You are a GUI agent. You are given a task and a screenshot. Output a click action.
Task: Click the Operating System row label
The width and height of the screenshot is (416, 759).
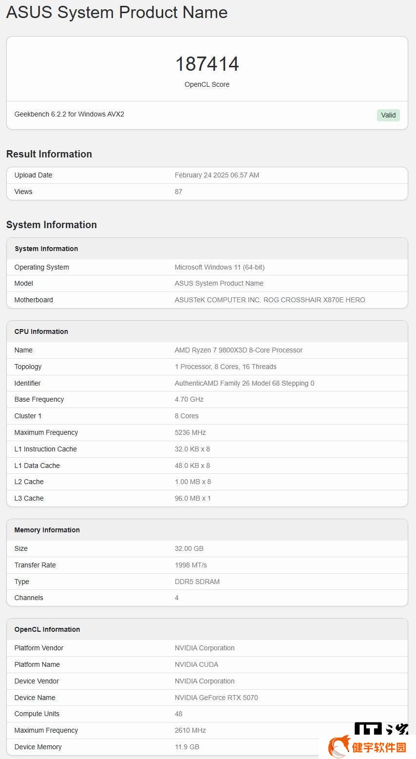click(x=42, y=267)
